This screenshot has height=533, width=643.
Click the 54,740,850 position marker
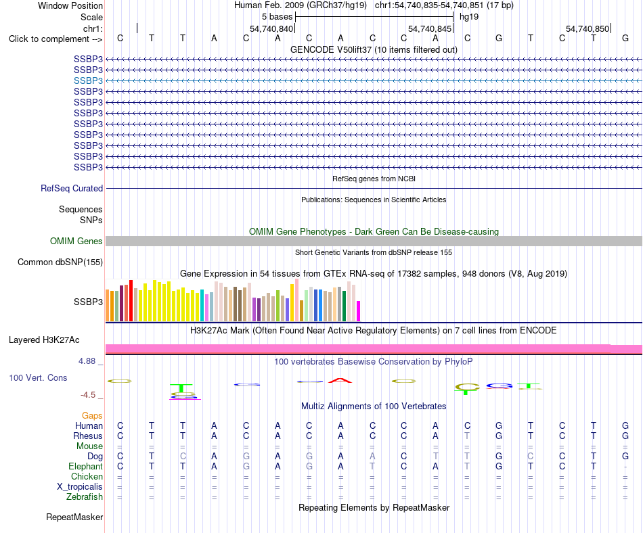pyautogui.click(x=587, y=28)
